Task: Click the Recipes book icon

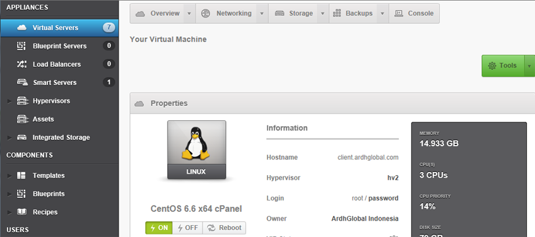Action: [x=21, y=212]
